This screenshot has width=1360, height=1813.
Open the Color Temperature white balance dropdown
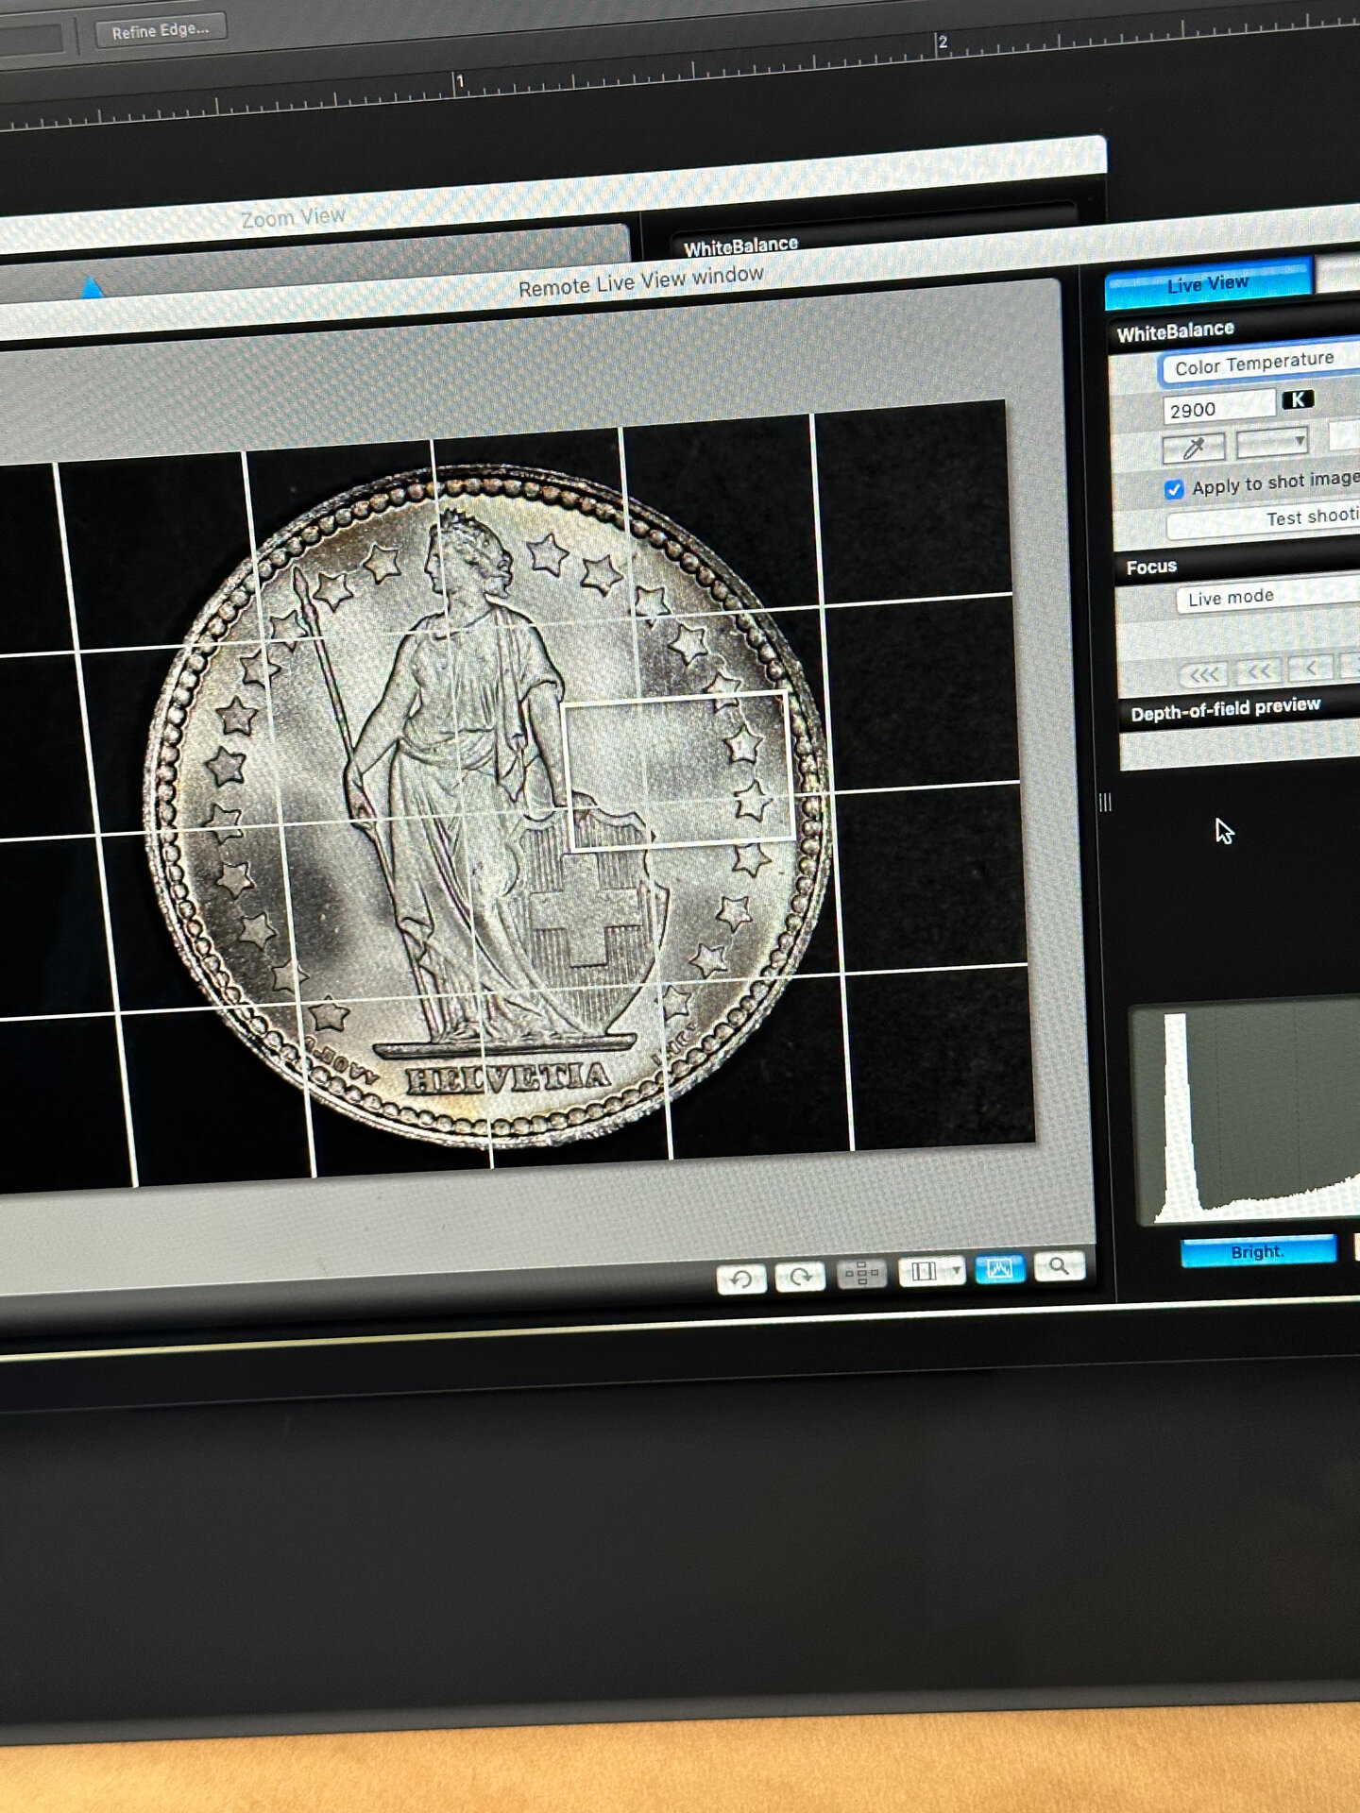point(1256,364)
